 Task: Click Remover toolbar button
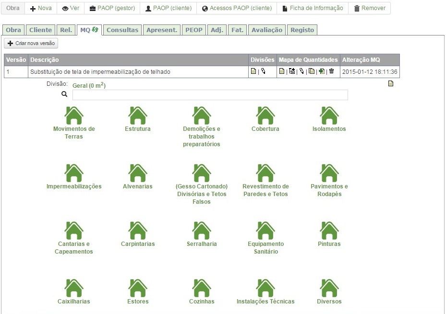point(370,8)
